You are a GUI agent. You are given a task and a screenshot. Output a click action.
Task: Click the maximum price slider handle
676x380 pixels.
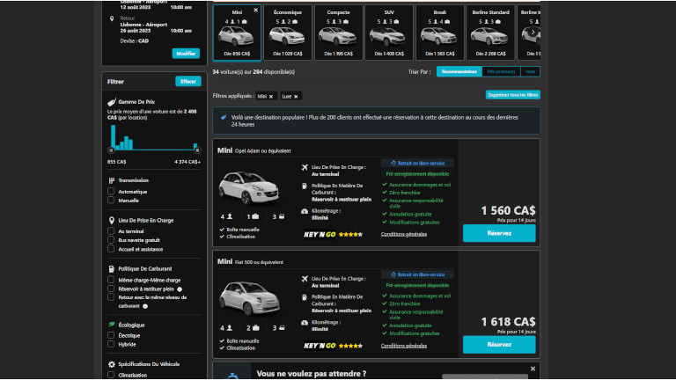point(197,150)
